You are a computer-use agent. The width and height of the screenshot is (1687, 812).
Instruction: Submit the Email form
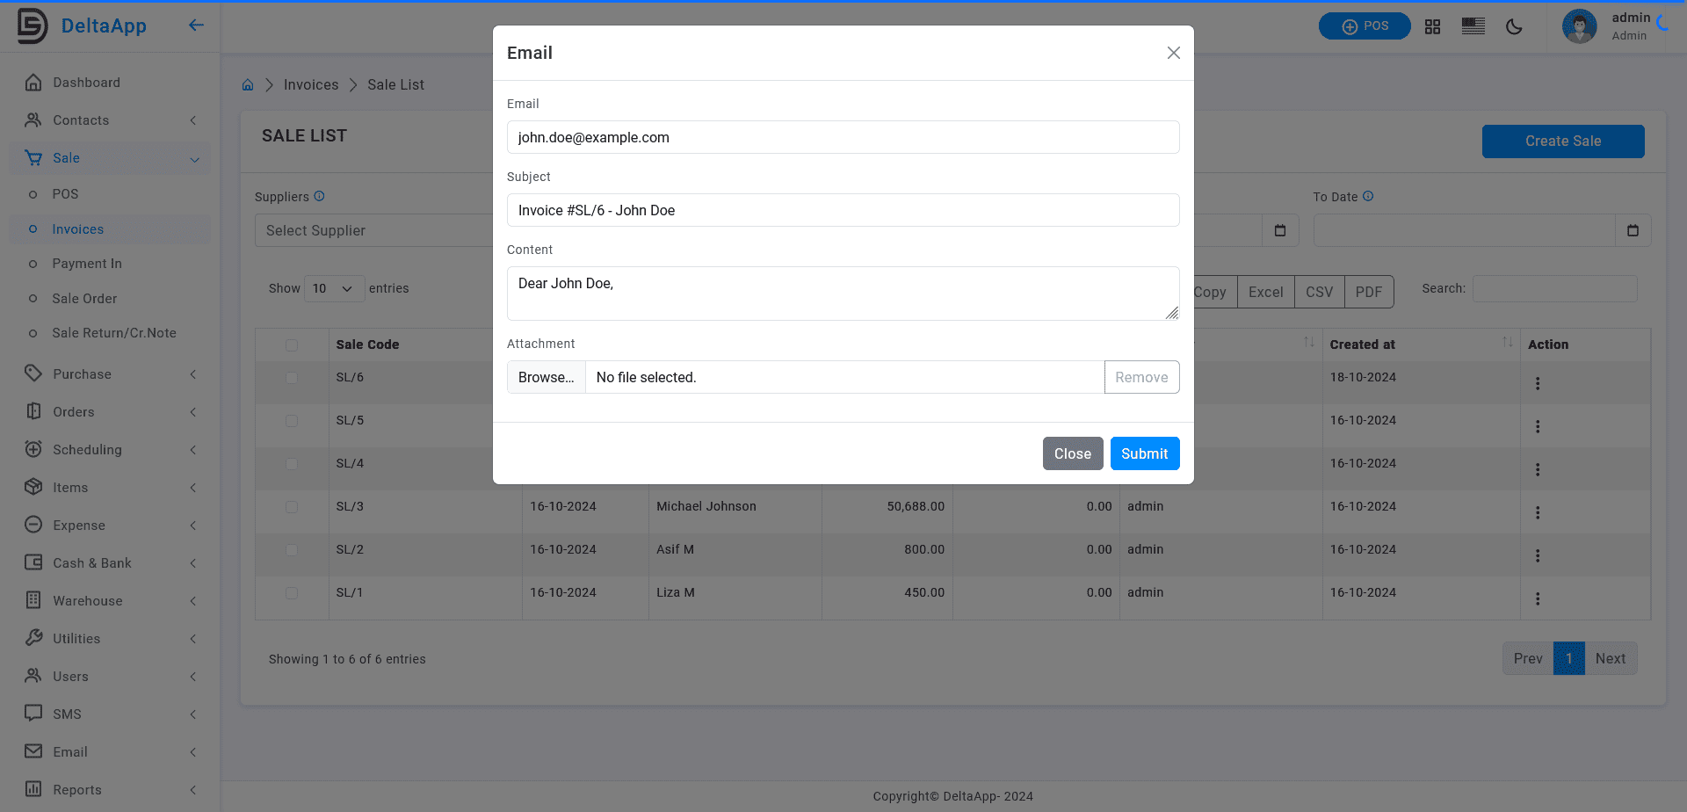tap(1144, 453)
